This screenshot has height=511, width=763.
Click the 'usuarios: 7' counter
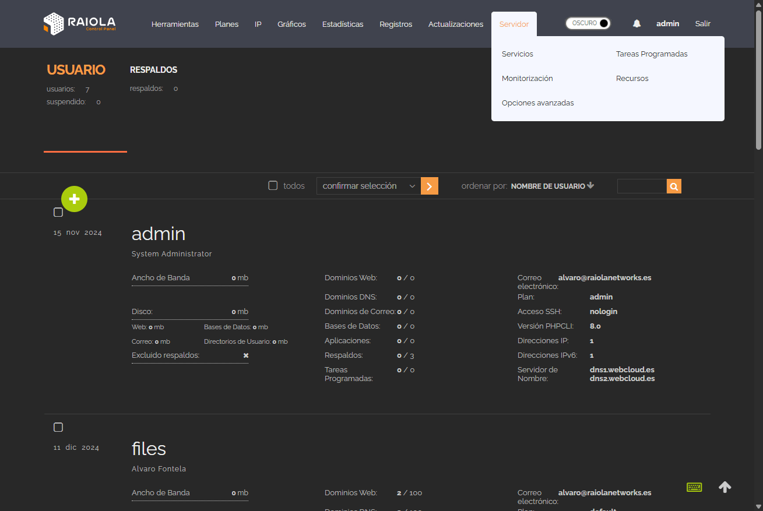click(68, 89)
